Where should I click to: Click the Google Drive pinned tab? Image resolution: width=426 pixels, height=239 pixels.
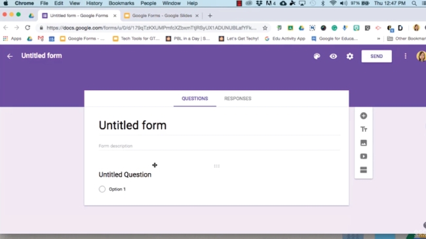[31, 16]
